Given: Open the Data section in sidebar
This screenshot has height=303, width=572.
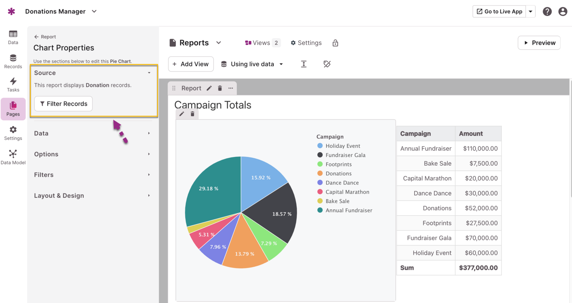Looking at the screenshot, I should [x=13, y=37].
